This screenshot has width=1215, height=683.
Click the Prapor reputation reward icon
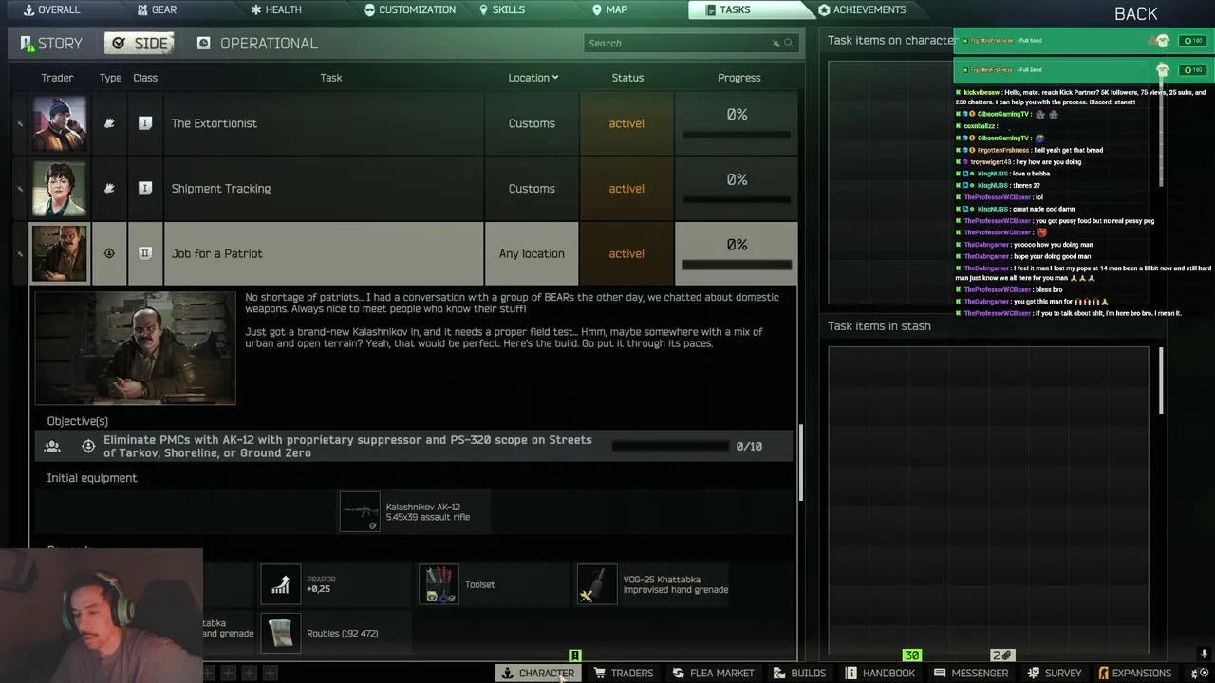tap(280, 584)
